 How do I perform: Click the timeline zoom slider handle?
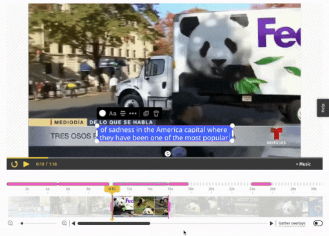tap(22, 223)
